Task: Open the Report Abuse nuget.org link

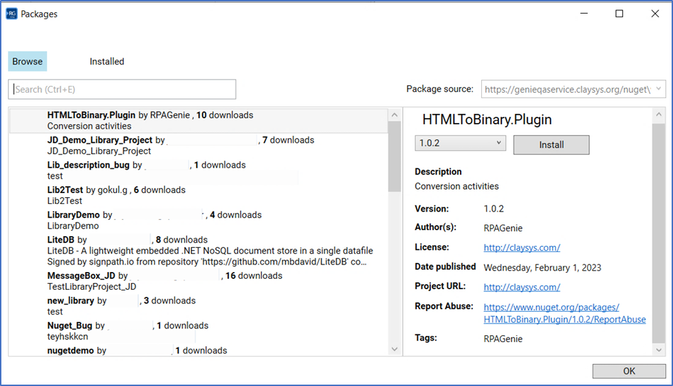Action: click(x=564, y=313)
